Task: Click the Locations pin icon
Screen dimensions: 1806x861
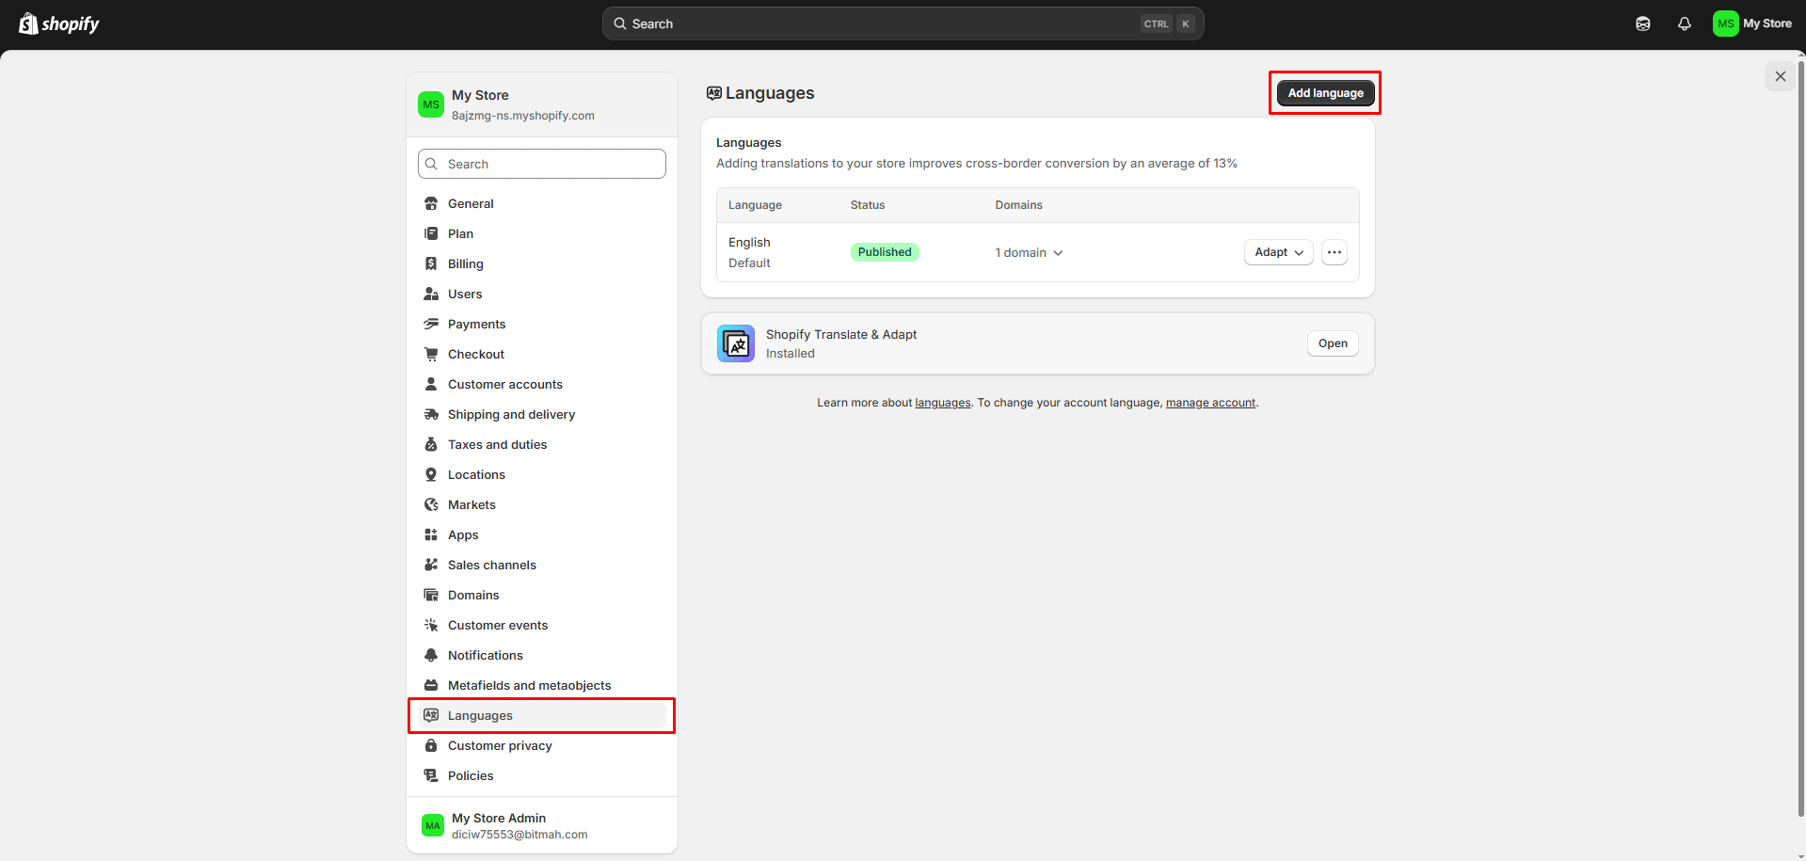Action: coord(431,474)
